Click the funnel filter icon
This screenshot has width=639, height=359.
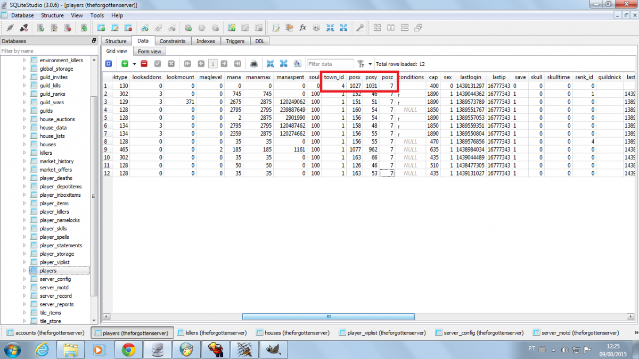pyautogui.click(x=361, y=64)
